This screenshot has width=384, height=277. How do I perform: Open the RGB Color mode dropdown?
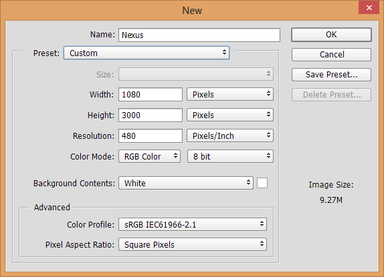[x=149, y=156]
